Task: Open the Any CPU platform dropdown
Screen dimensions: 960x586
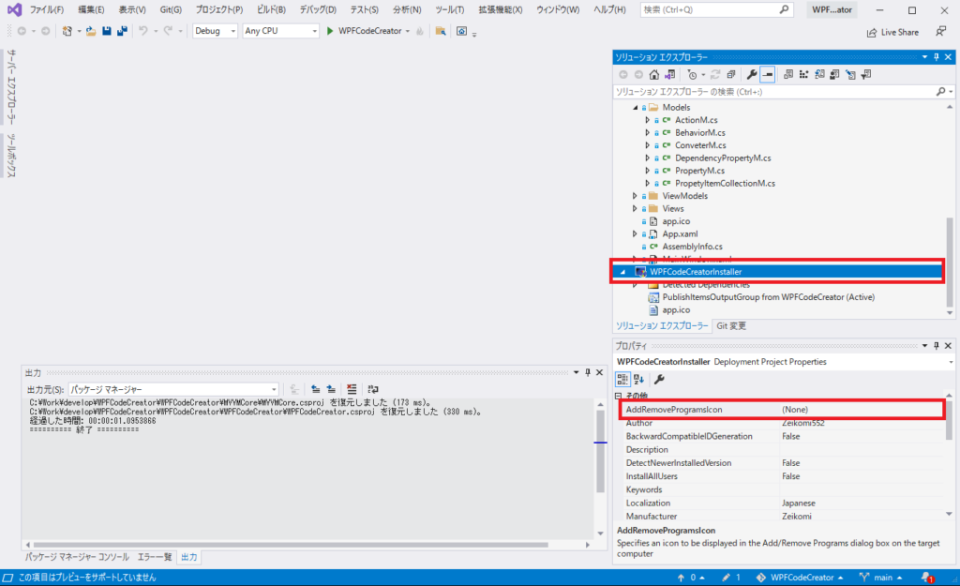Action: click(280, 31)
